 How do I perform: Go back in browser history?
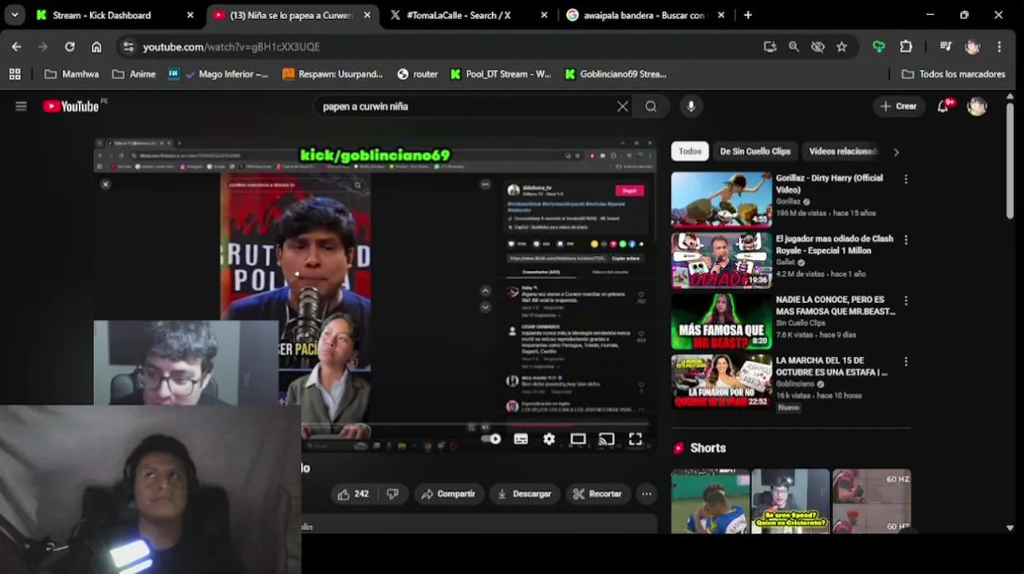click(17, 47)
